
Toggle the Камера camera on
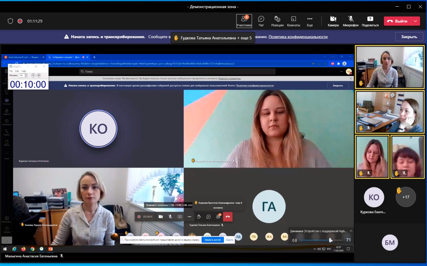point(333,21)
